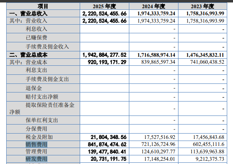Click bold 2023 total revenue value 1,758,316,993.99
This screenshot has width=233, height=164.
click(205, 14)
